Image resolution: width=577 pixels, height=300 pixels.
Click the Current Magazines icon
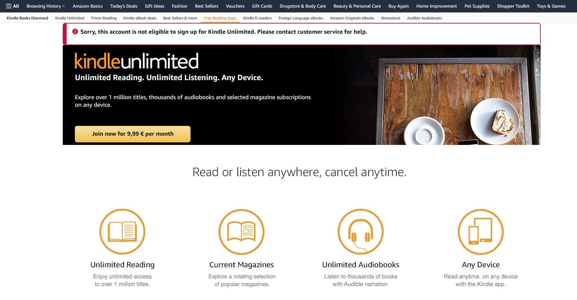coord(242,232)
